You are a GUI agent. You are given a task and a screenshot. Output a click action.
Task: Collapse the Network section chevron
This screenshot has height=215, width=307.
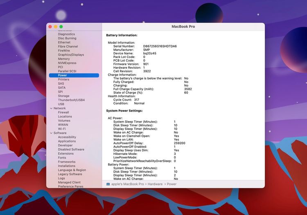tap(51, 108)
